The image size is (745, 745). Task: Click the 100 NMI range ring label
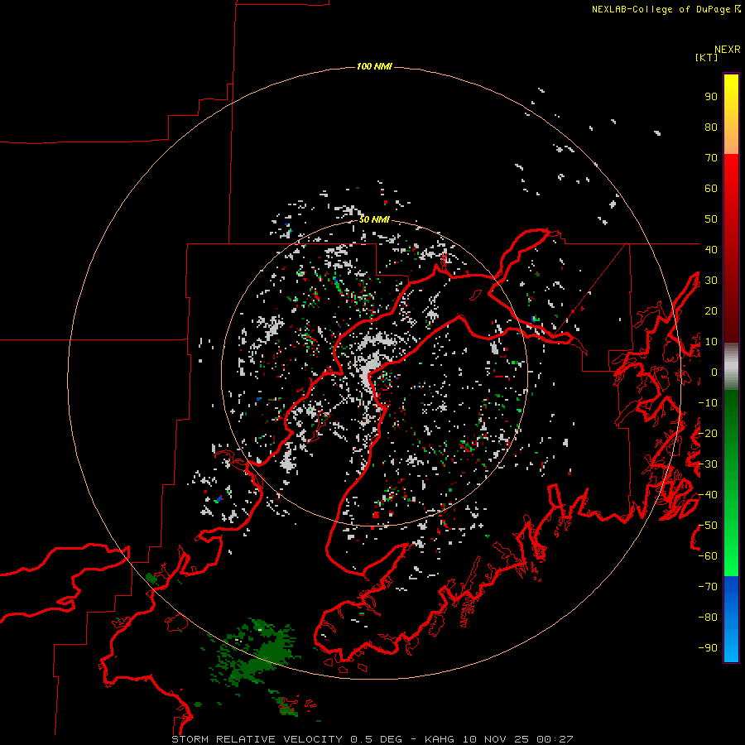coord(374,66)
